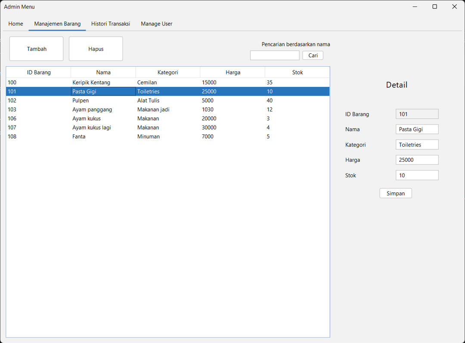Sort table by Stok column header
The image size is (465, 343).
[x=298, y=72]
